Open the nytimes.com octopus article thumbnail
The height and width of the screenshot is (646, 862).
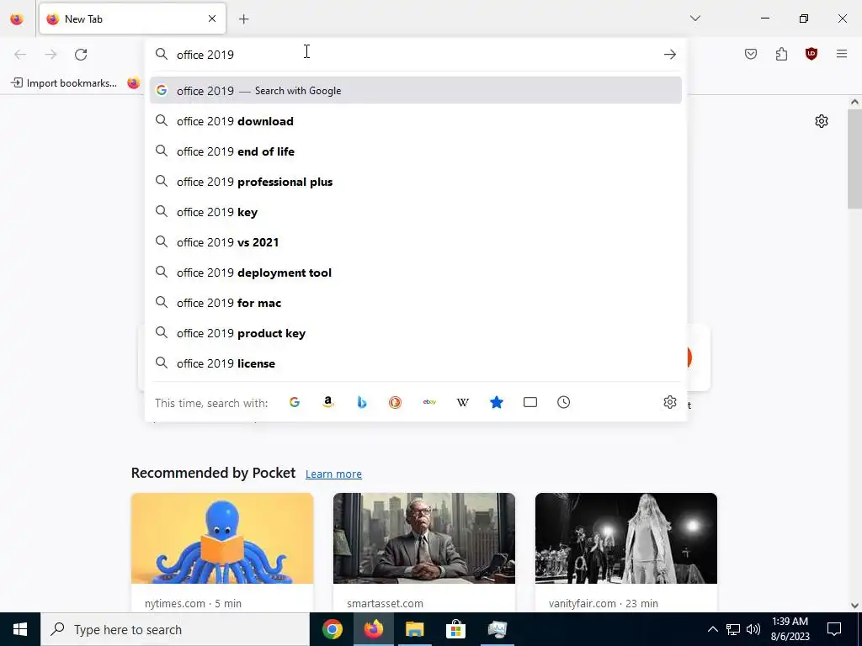[x=222, y=538]
